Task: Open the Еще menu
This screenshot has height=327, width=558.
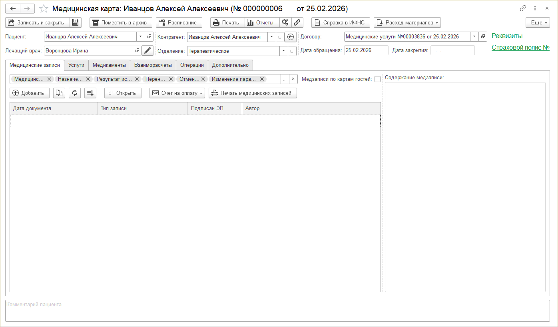Action: coord(538,22)
